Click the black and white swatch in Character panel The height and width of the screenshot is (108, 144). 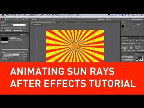pos(136,60)
